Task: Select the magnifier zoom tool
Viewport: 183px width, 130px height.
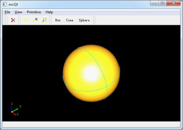Action: (x=45, y=20)
